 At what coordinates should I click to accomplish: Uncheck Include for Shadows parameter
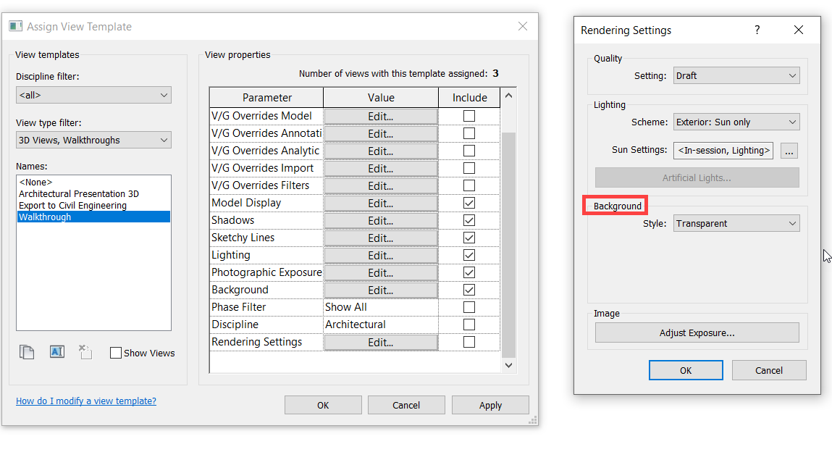click(468, 219)
